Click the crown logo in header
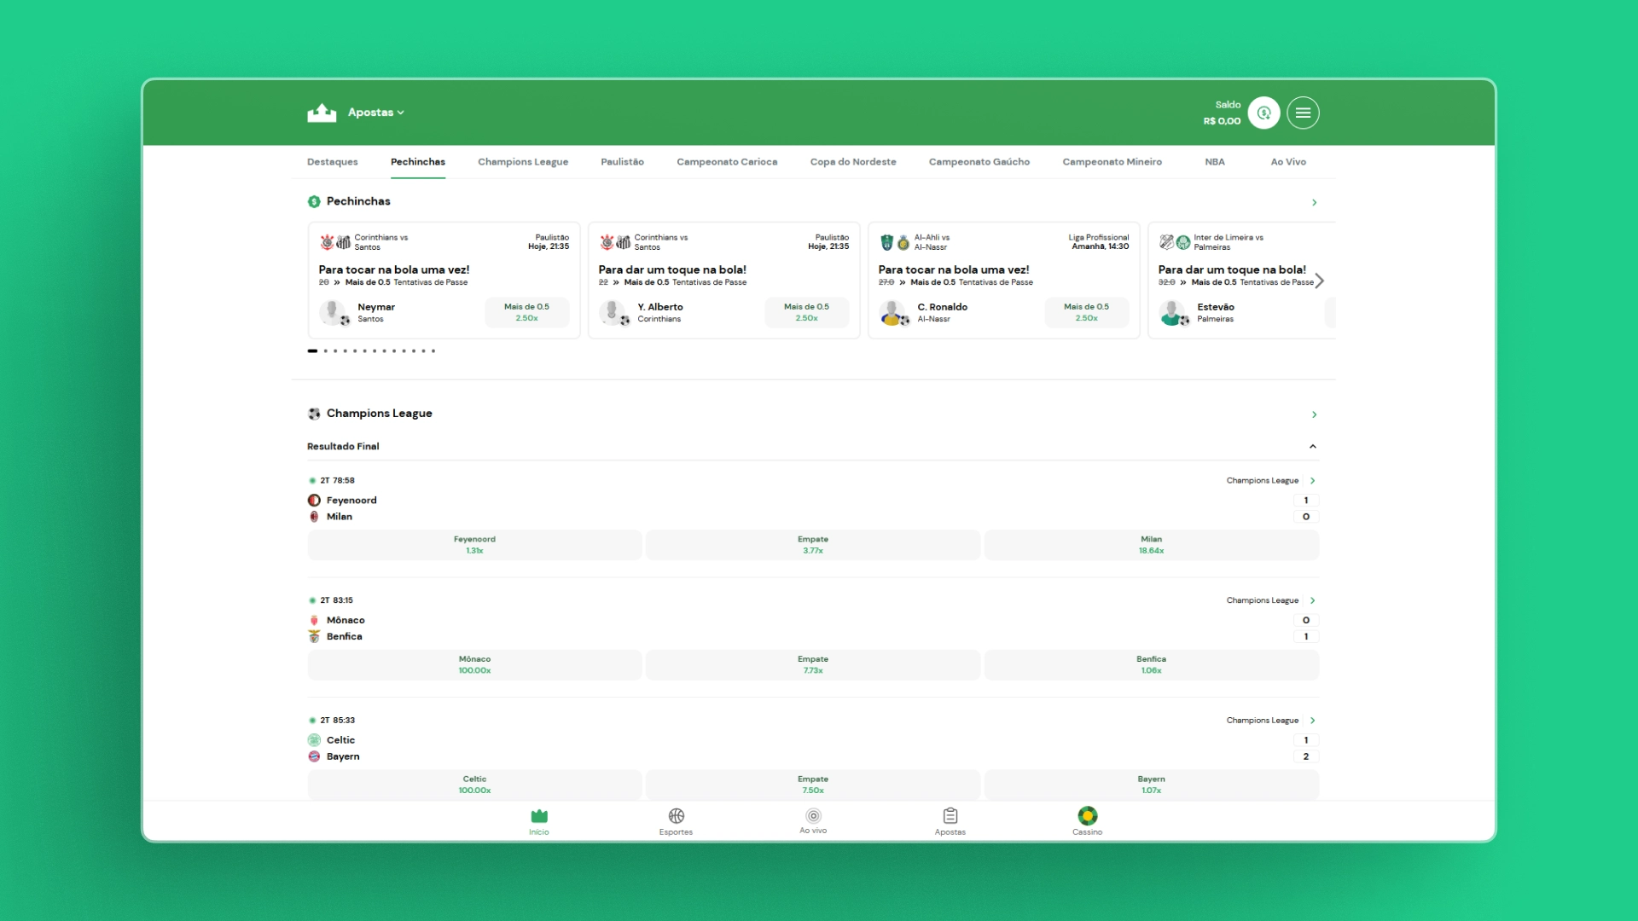Image resolution: width=1638 pixels, height=921 pixels. [x=322, y=113]
